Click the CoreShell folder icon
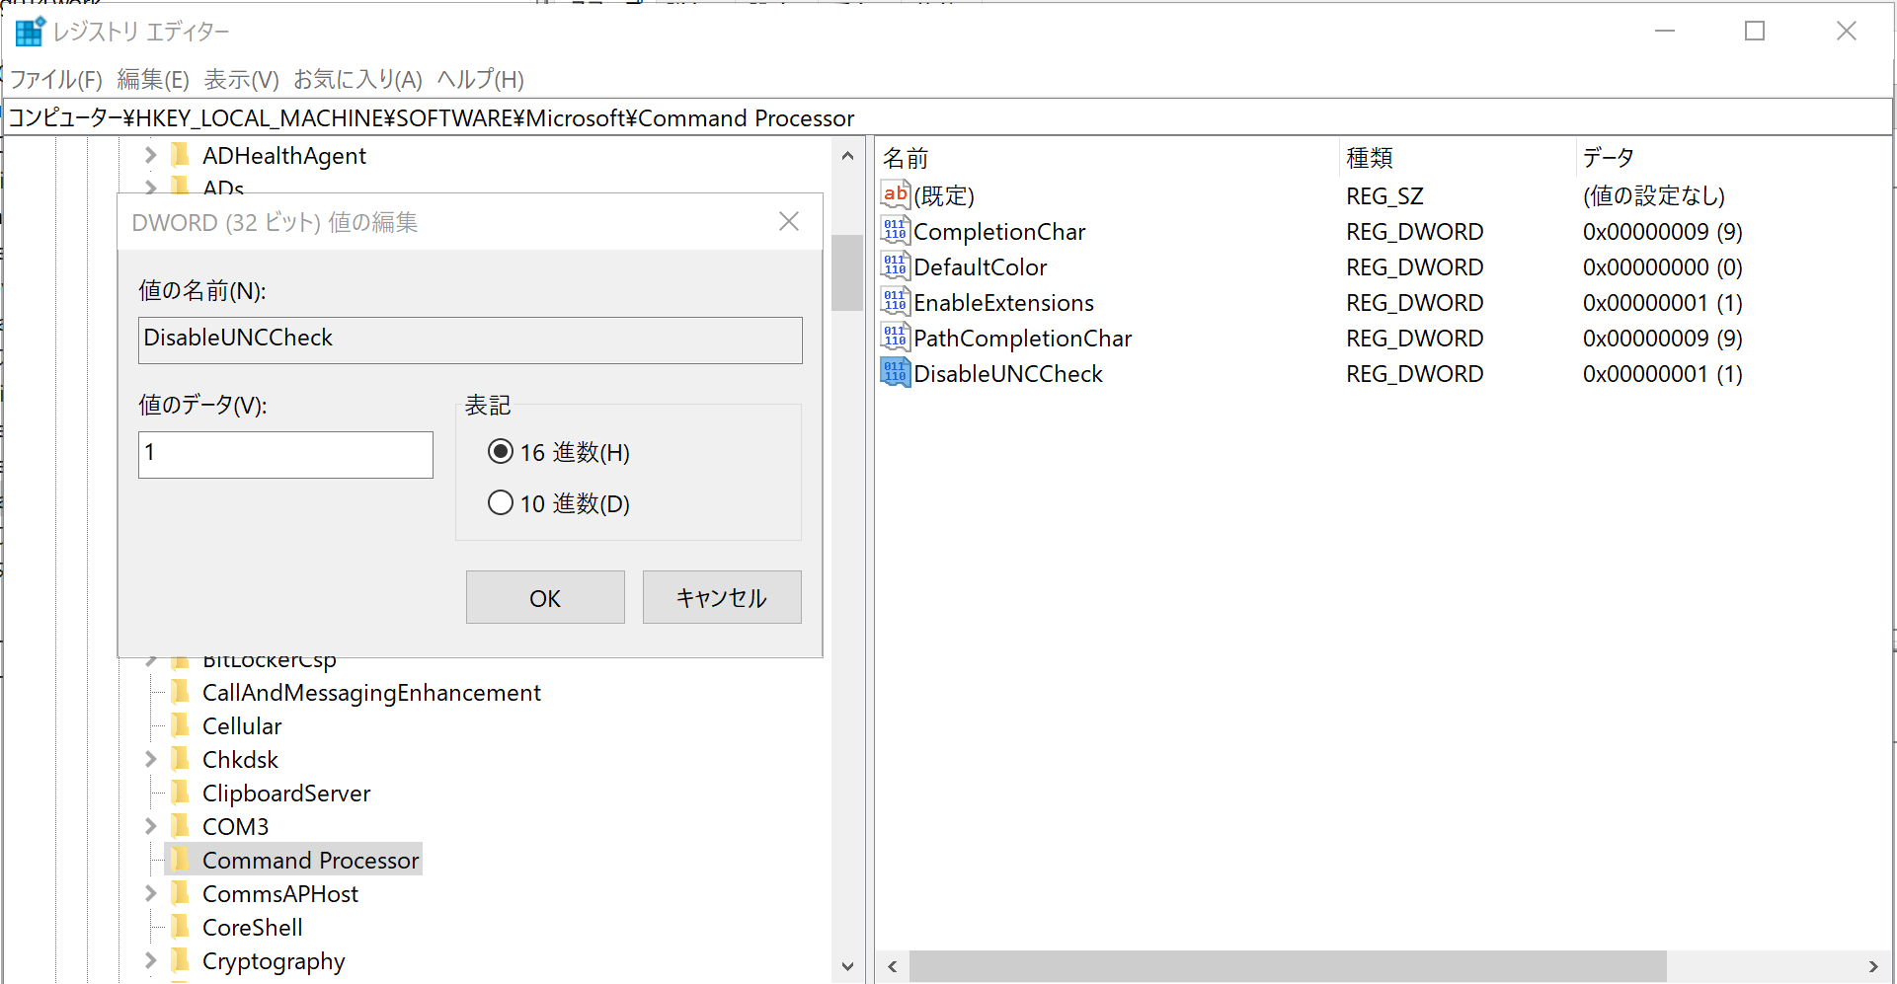Screen dimensions: 1897x984 (180, 928)
